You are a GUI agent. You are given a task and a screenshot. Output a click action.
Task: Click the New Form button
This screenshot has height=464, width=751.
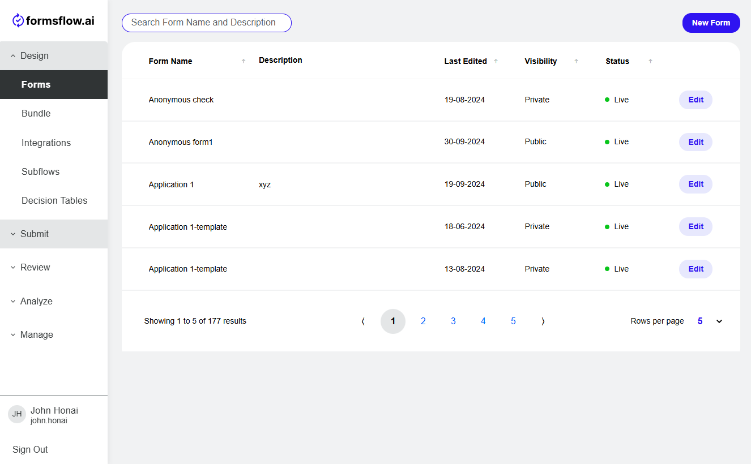click(711, 23)
